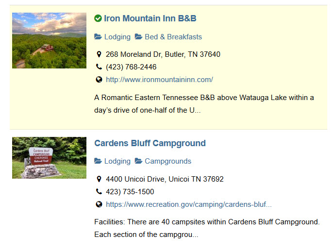Click green verified checkmark beside Iron Mountain Inn
This screenshot has width=335, height=252.
coord(98,18)
